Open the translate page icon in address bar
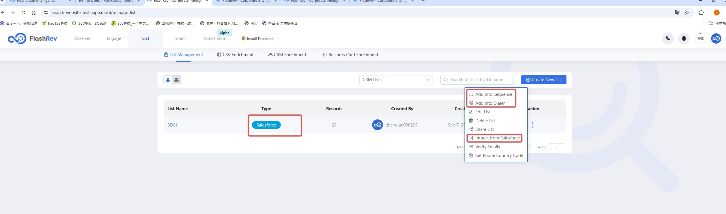The height and width of the screenshot is (214, 726). click(x=678, y=13)
